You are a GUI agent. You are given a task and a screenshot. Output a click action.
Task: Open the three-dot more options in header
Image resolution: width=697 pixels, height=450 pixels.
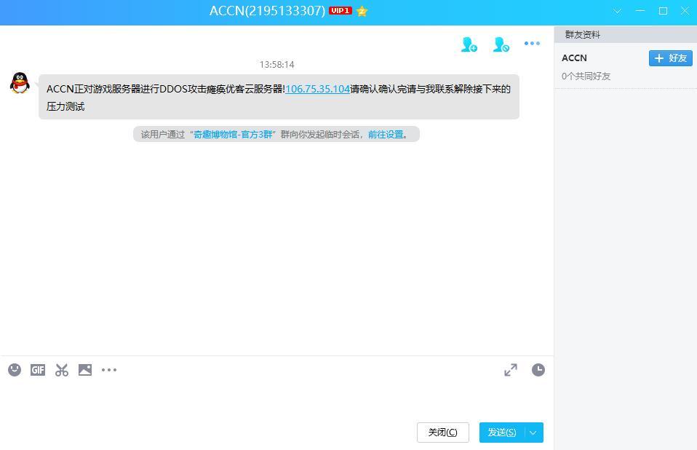tap(532, 43)
